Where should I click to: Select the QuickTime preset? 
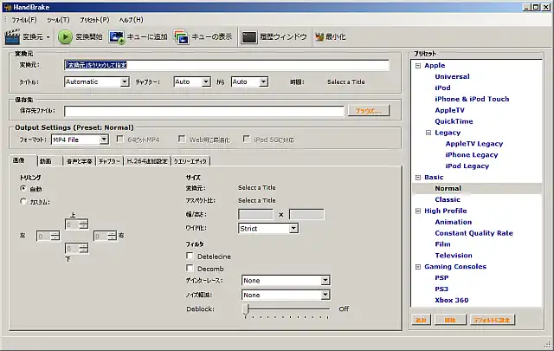pyautogui.click(x=454, y=121)
